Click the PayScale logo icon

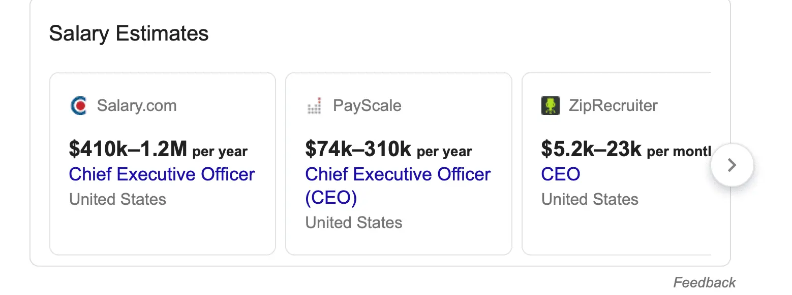(315, 106)
